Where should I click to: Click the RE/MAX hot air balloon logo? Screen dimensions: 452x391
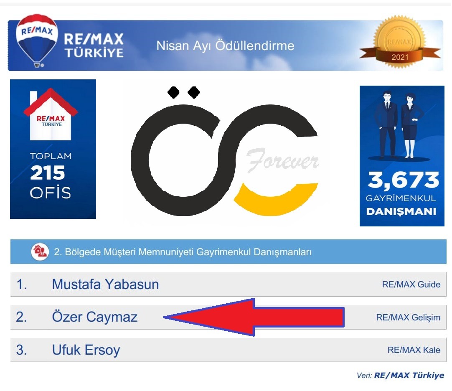coord(37,41)
